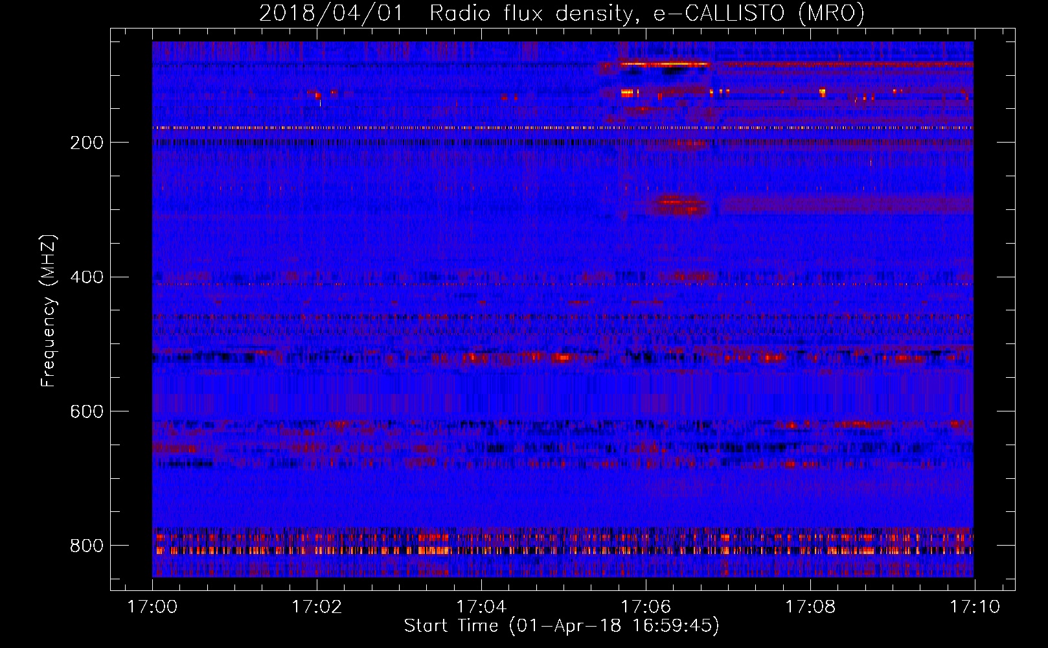Click the 400 frequency tick label
The height and width of the screenshot is (648, 1048).
pyautogui.click(x=87, y=277)
